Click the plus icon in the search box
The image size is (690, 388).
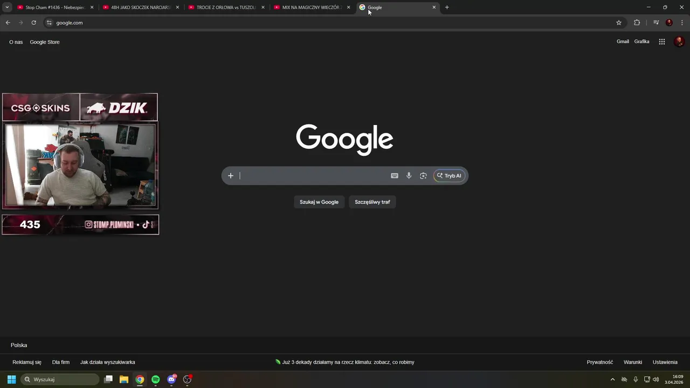tap(230, 176)
